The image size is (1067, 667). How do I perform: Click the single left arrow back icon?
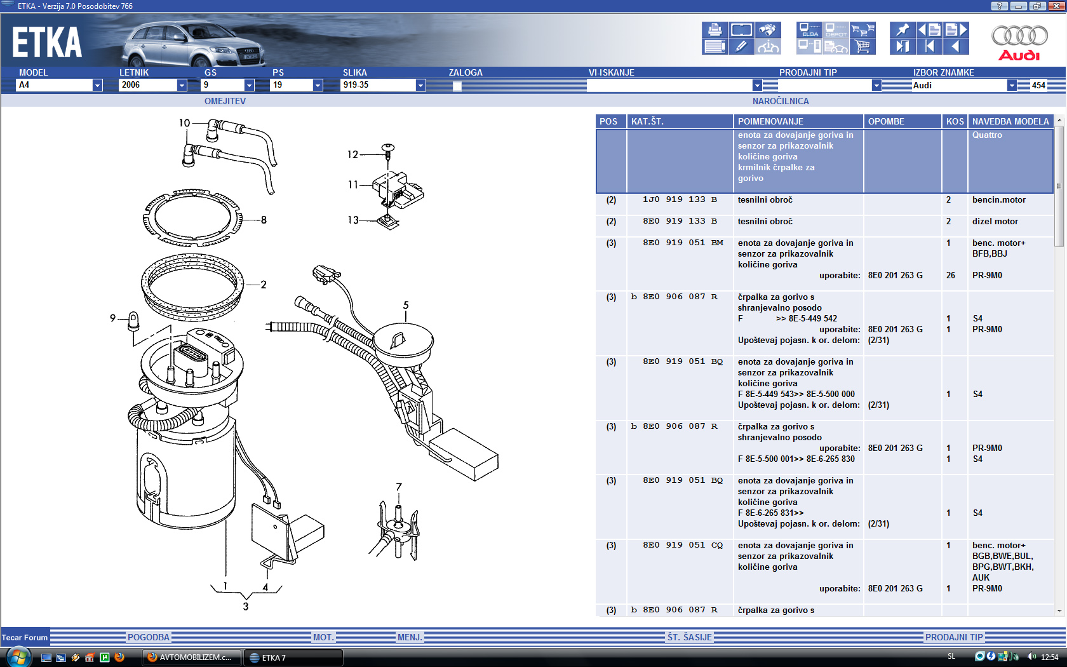point(956,46)
